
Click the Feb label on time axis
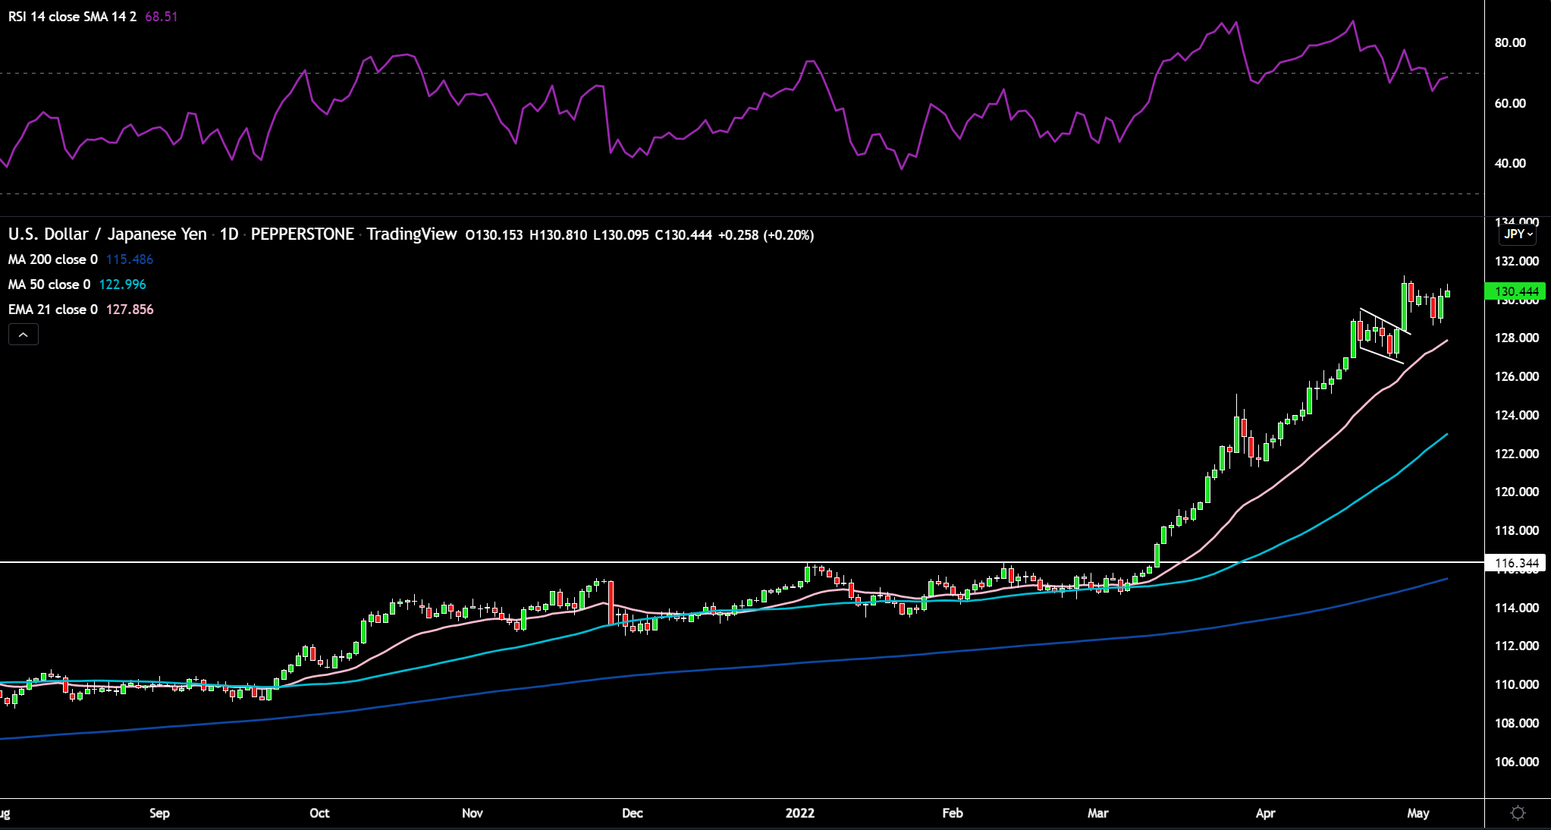[x=953, y=813]
